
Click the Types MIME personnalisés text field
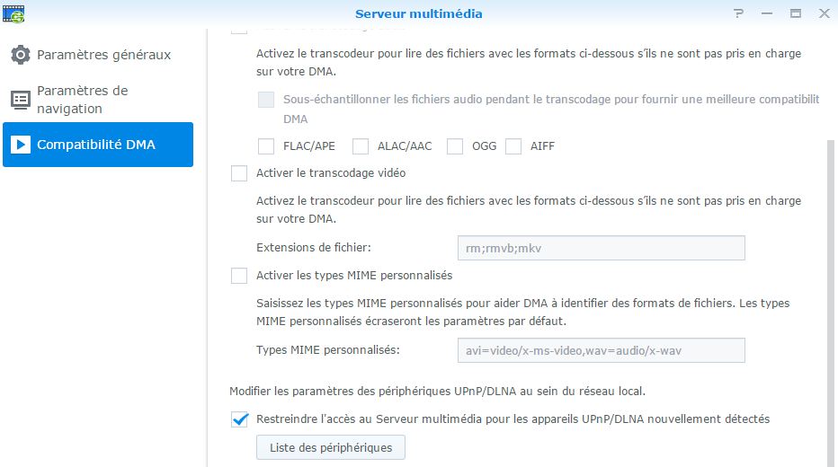[x=601, y=350]
